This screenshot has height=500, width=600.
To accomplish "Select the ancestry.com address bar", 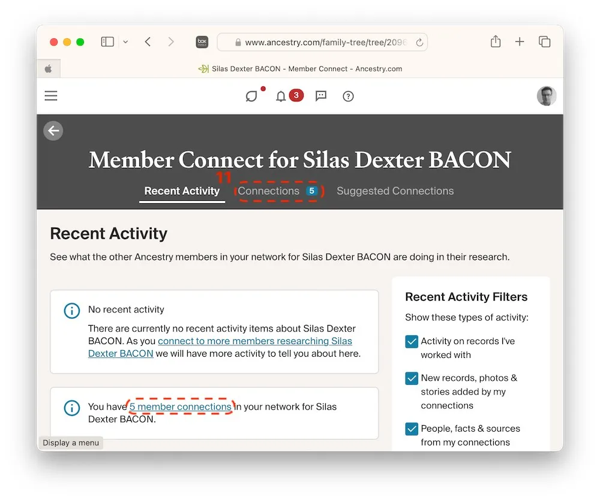I will point(322,42).
